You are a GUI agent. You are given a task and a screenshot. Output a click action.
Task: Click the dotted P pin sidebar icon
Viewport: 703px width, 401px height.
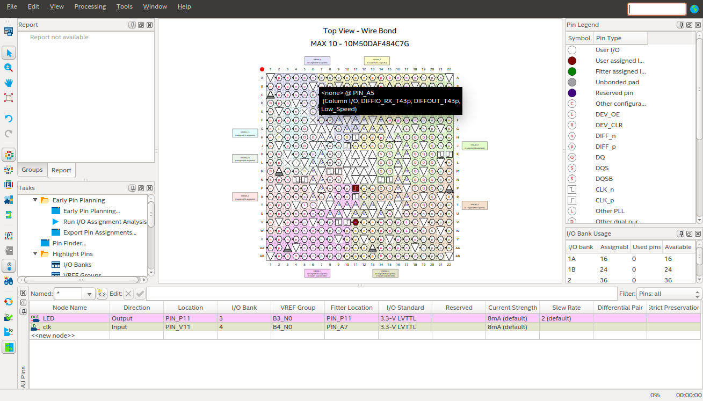pyautogui.click(x=9, y=235)
